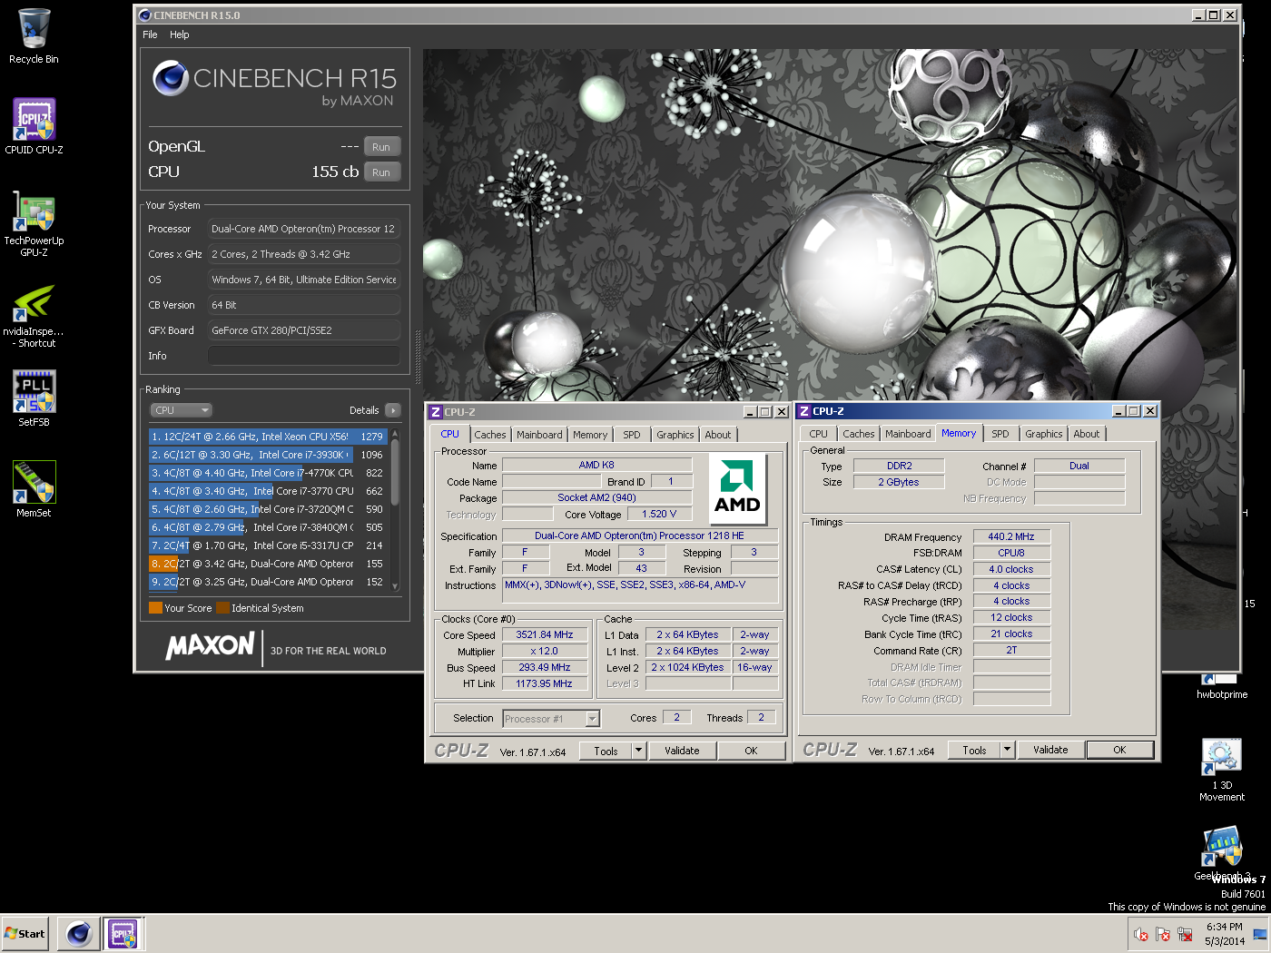Open the 1 3D Movement desktop icon

pos(1221,770)
